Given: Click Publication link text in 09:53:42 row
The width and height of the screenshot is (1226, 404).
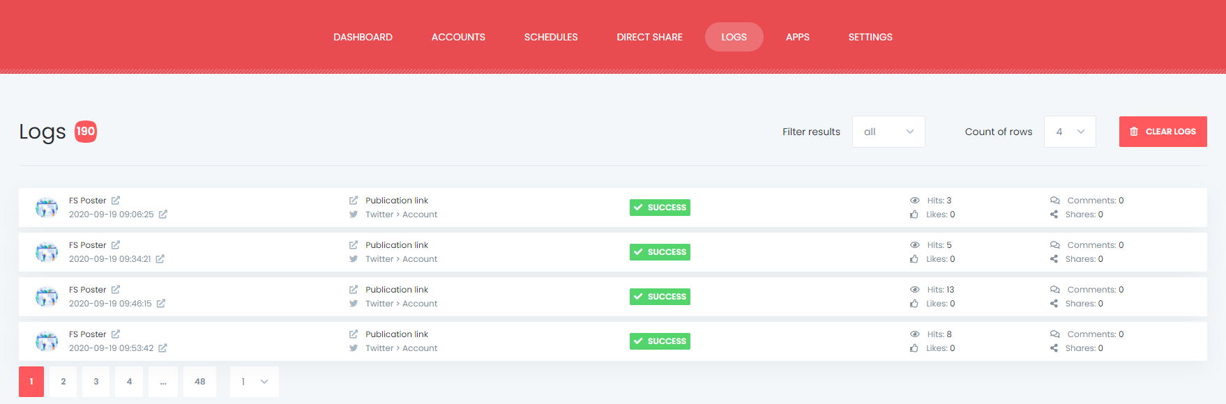Looking at the screenshot, I should [397, 334].
